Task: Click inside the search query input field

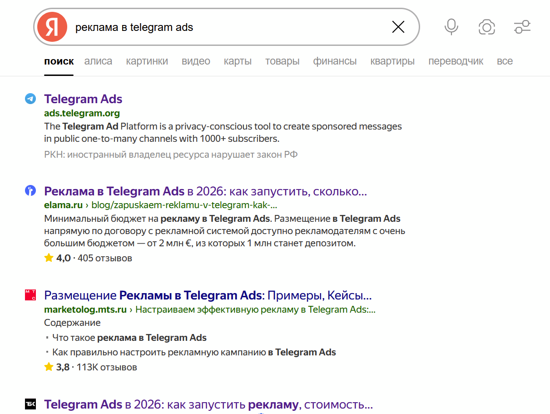Action: click(x=227, y=27)
